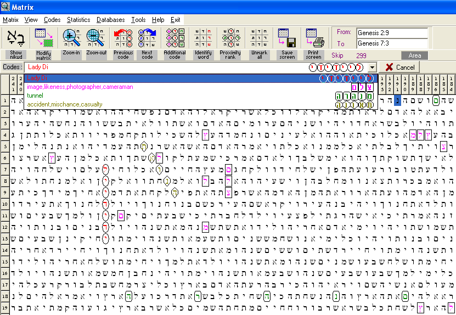Select the tunnel code entry
The height and width of the screenshot is (315, 456).
click(x=201, y=95)
